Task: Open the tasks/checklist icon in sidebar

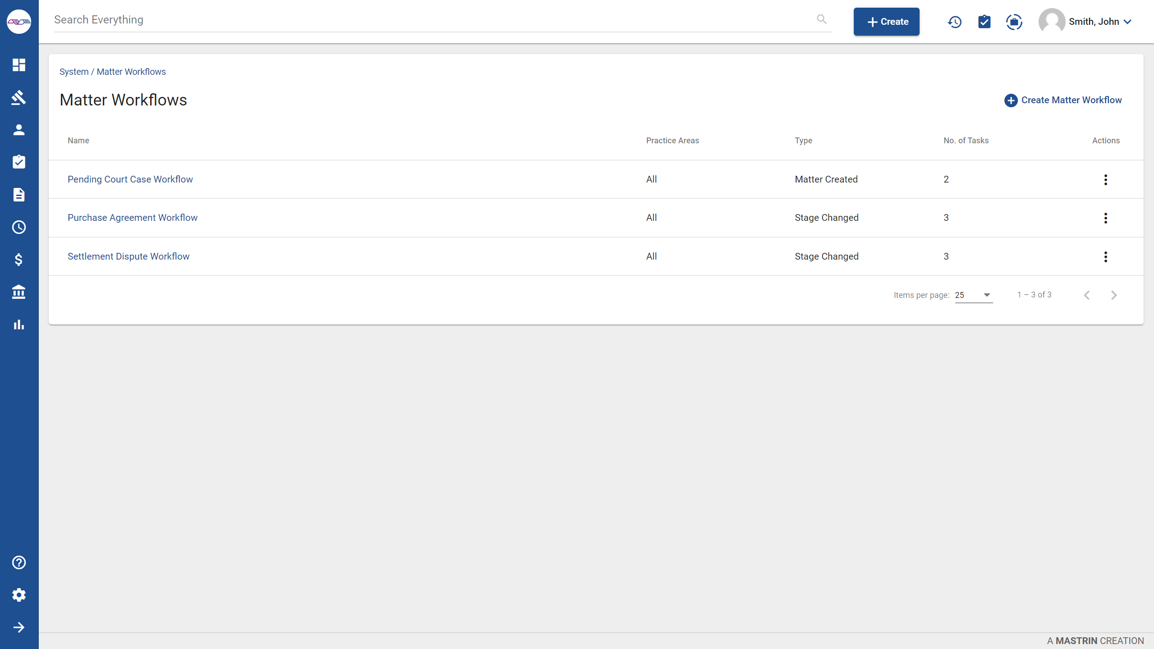Action: [x=19, y=162]
